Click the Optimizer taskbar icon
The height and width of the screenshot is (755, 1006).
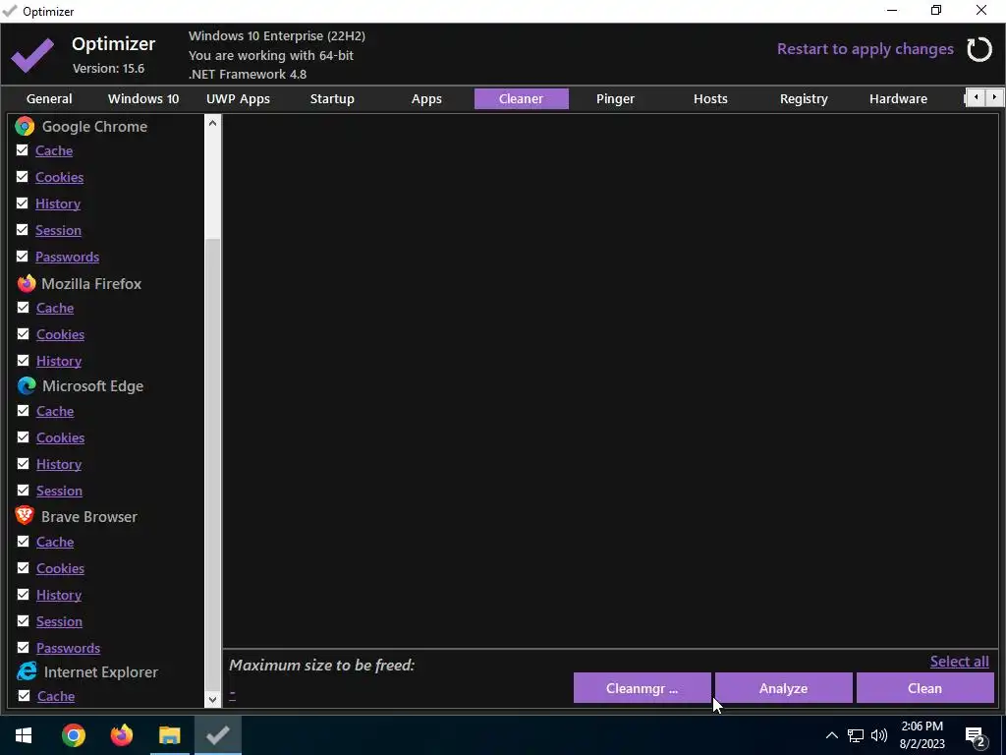218,735
